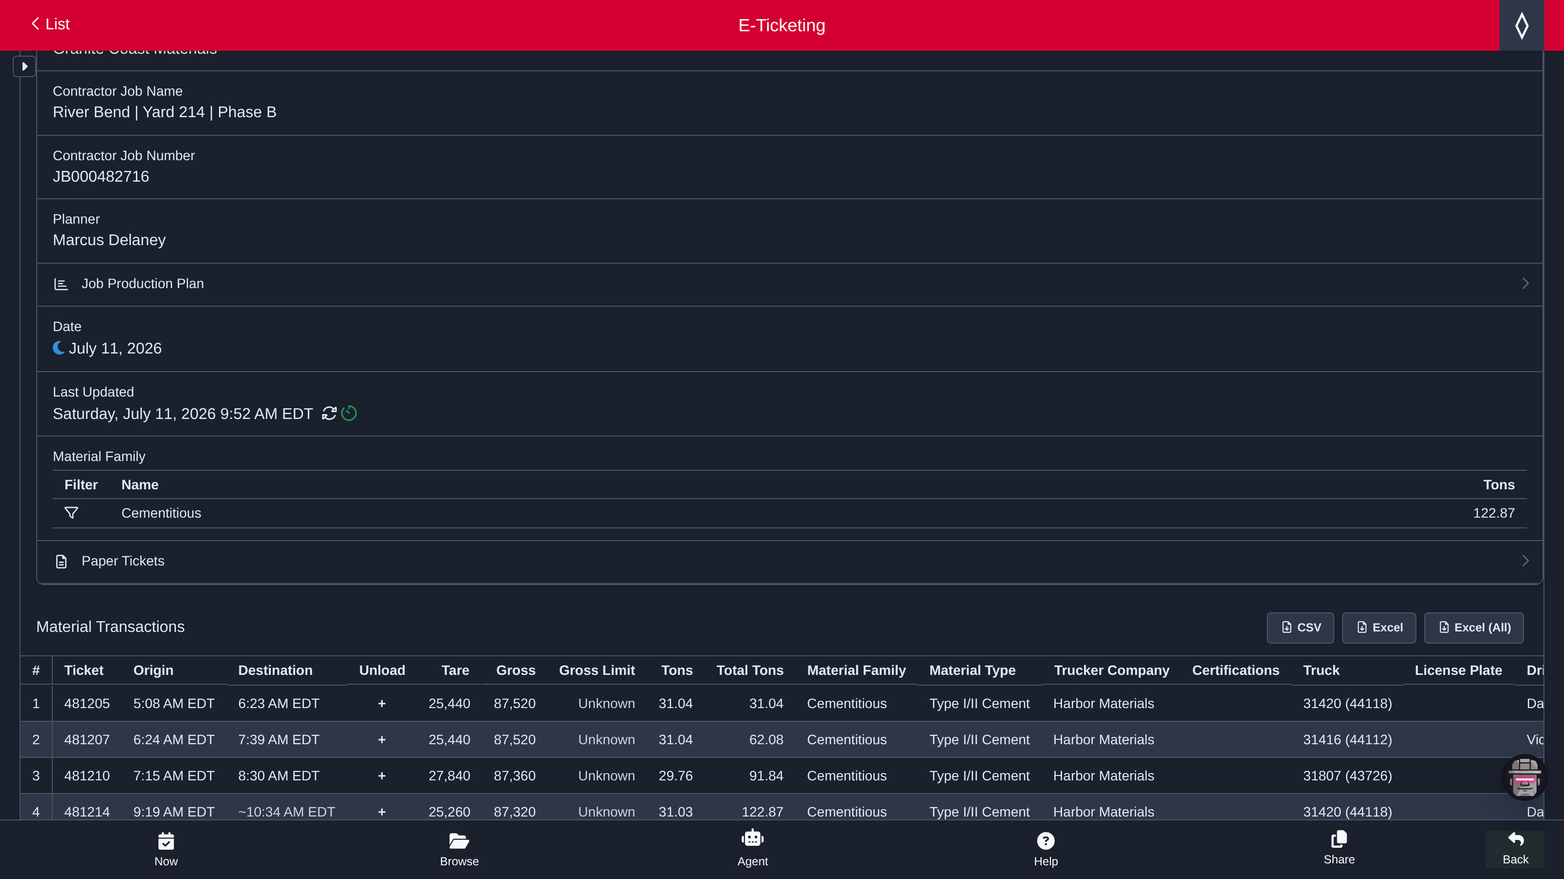Sort by Total Tons column header
Screen dimensions: 1564x879
(750, 670)
